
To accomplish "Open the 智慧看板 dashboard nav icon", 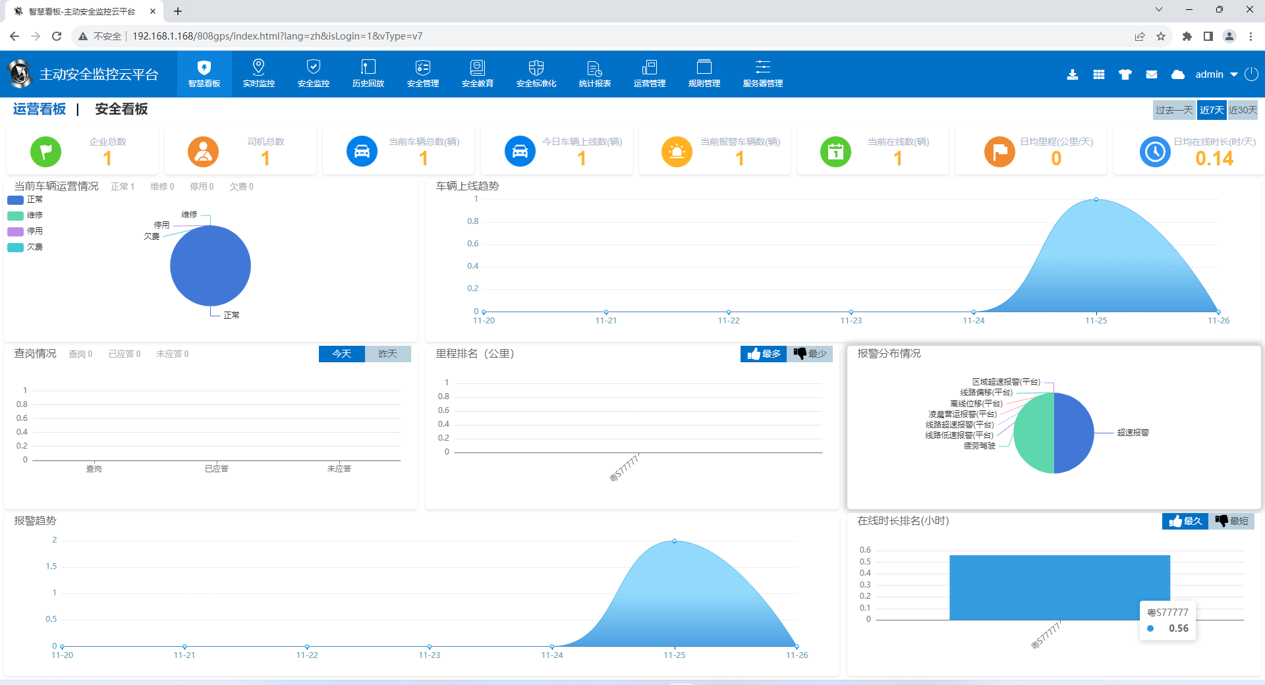I will coord(204,74).
